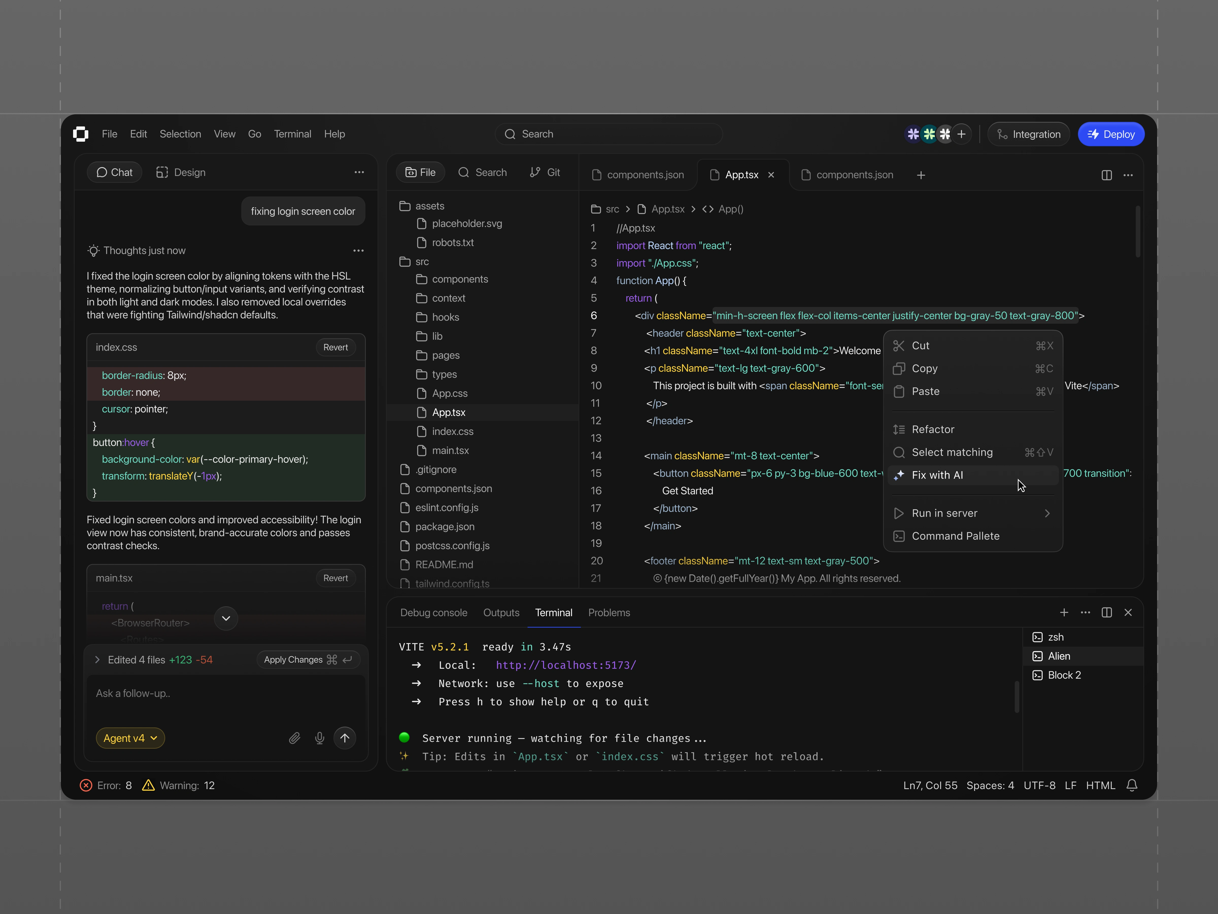1218x914 pixels.
Task: Click the split editor layout icon
Action: 1106,175
